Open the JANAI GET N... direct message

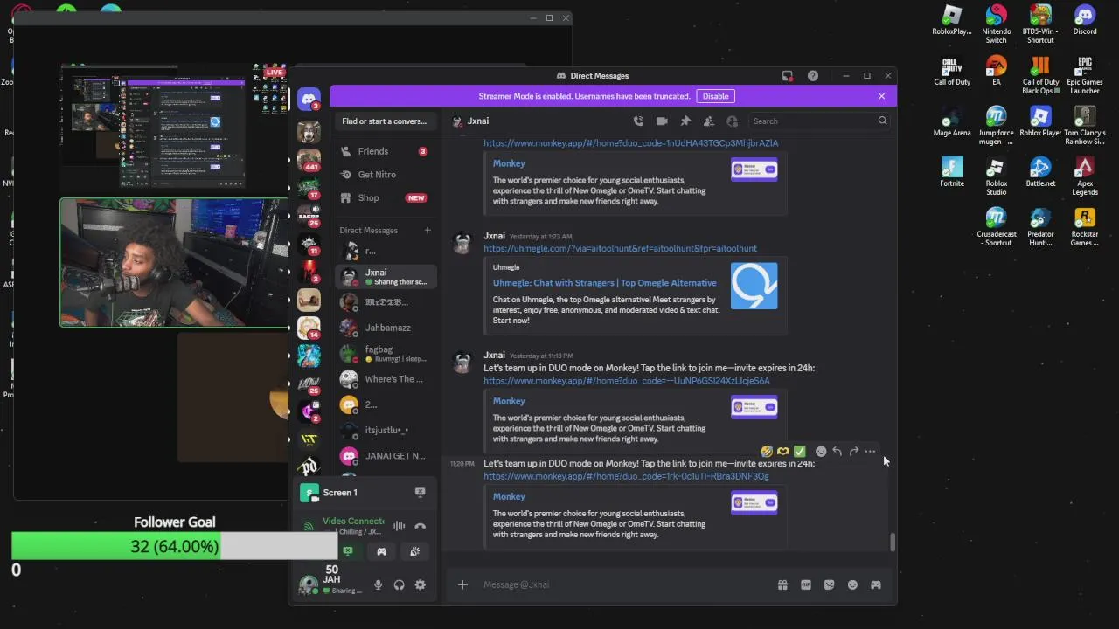coord(386,456)
